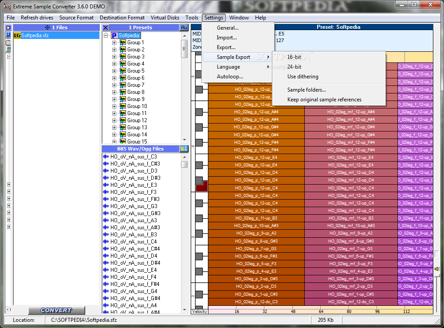Viewport: 444px width, 328px height.
Task: Select the sample HO_oV_nA_sus_f_E4
Action: pyautogui.click(x=134, y=270)
